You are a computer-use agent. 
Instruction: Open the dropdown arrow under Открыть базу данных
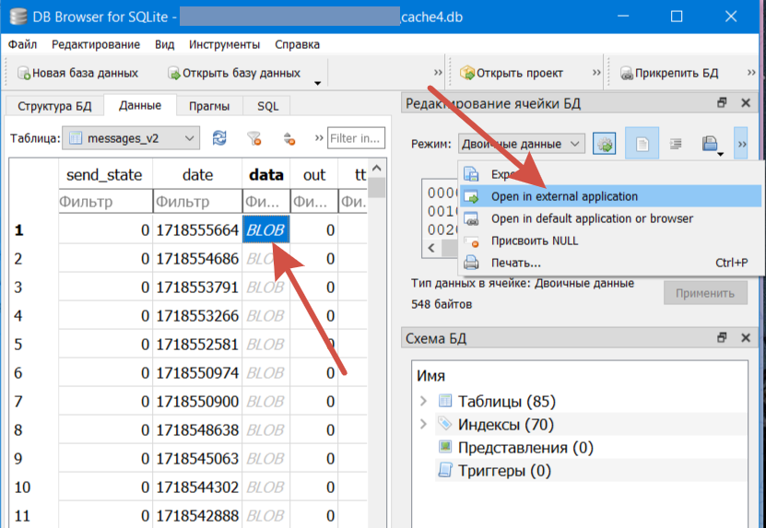tap(317, 83)
